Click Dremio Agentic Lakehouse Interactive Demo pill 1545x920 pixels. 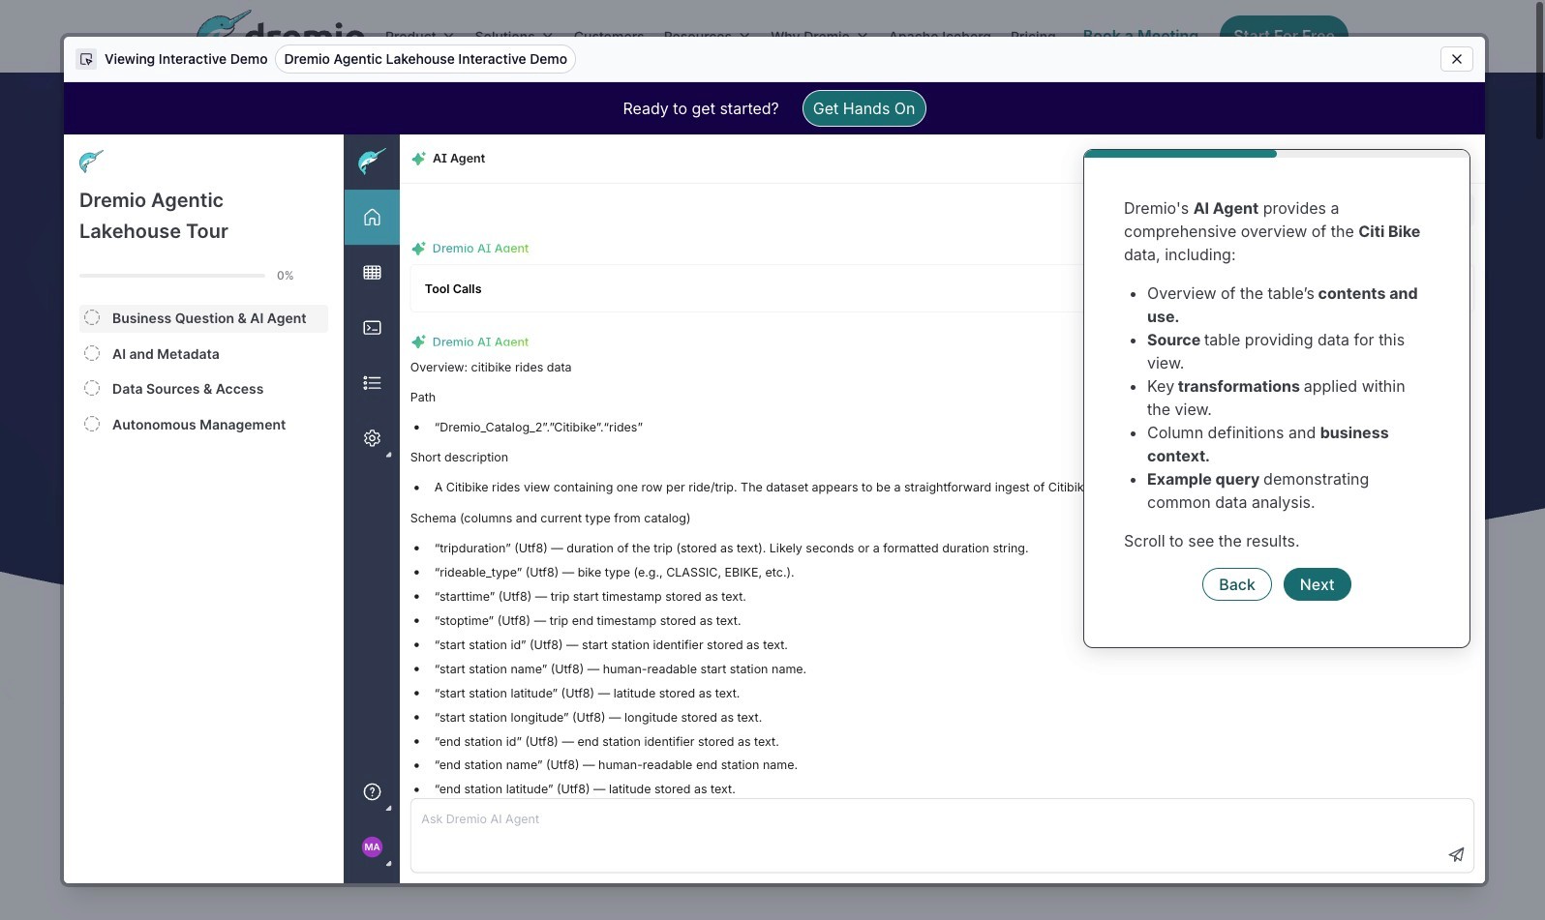click(425, 59)
